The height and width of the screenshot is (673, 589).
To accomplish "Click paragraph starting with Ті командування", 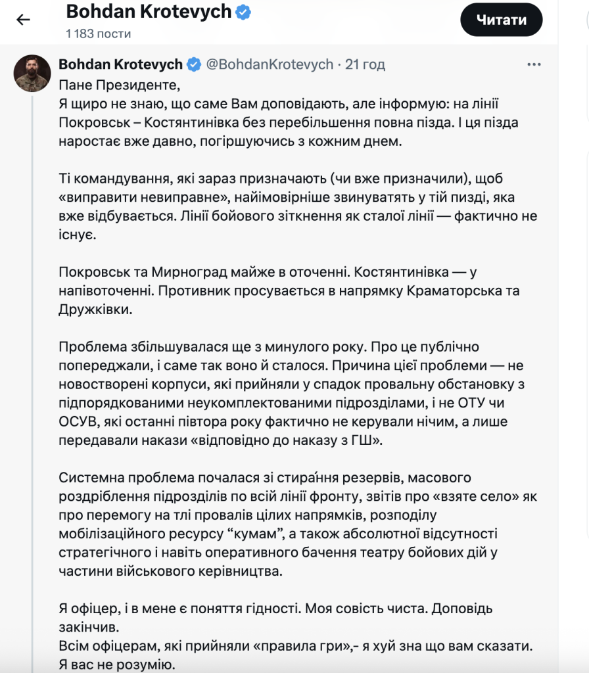I will 298,206.
